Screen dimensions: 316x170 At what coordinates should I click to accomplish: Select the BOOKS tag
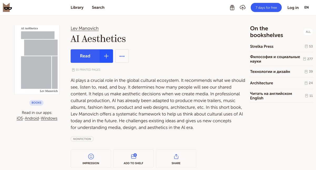click(x=36, y=103)
